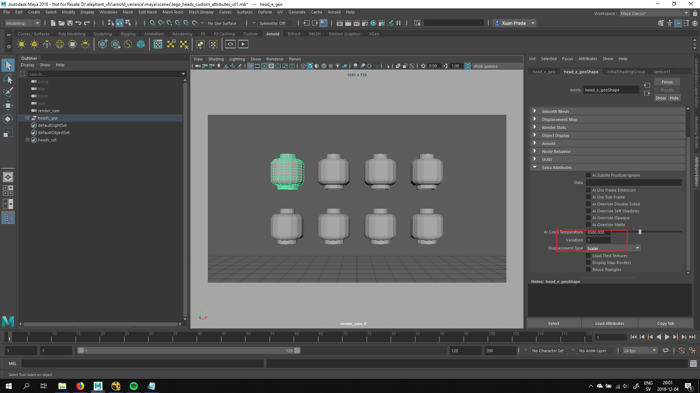Open the Arnold menu in menu bar

pos(334,12)
